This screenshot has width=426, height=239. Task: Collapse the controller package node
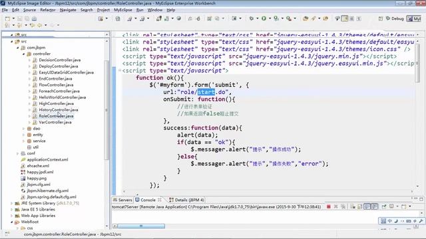click(24, 54)
